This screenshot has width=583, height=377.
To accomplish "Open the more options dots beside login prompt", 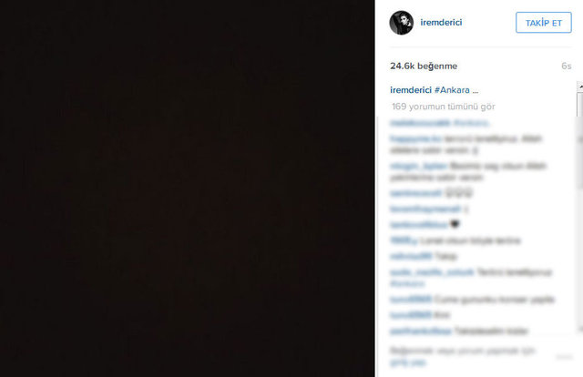I will [x=564, y=357].
